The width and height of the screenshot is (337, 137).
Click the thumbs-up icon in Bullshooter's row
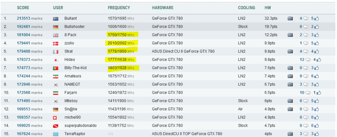316,27
